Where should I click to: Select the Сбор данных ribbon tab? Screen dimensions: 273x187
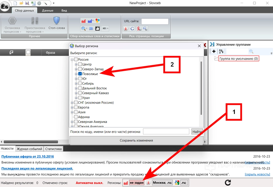point(24,10)
